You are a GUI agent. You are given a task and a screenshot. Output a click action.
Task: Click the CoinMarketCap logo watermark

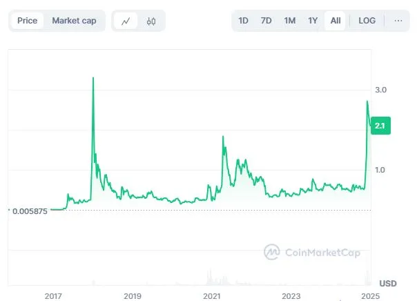[x=312, y=252]
